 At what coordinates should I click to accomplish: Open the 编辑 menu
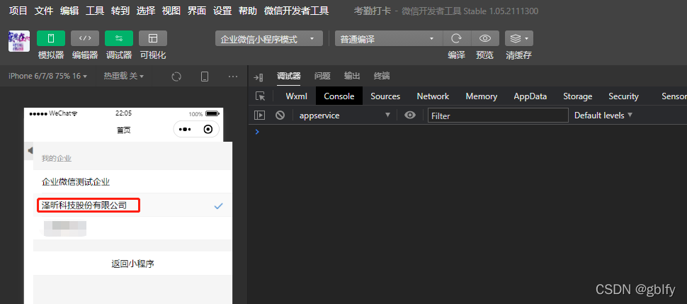(69, 11)
